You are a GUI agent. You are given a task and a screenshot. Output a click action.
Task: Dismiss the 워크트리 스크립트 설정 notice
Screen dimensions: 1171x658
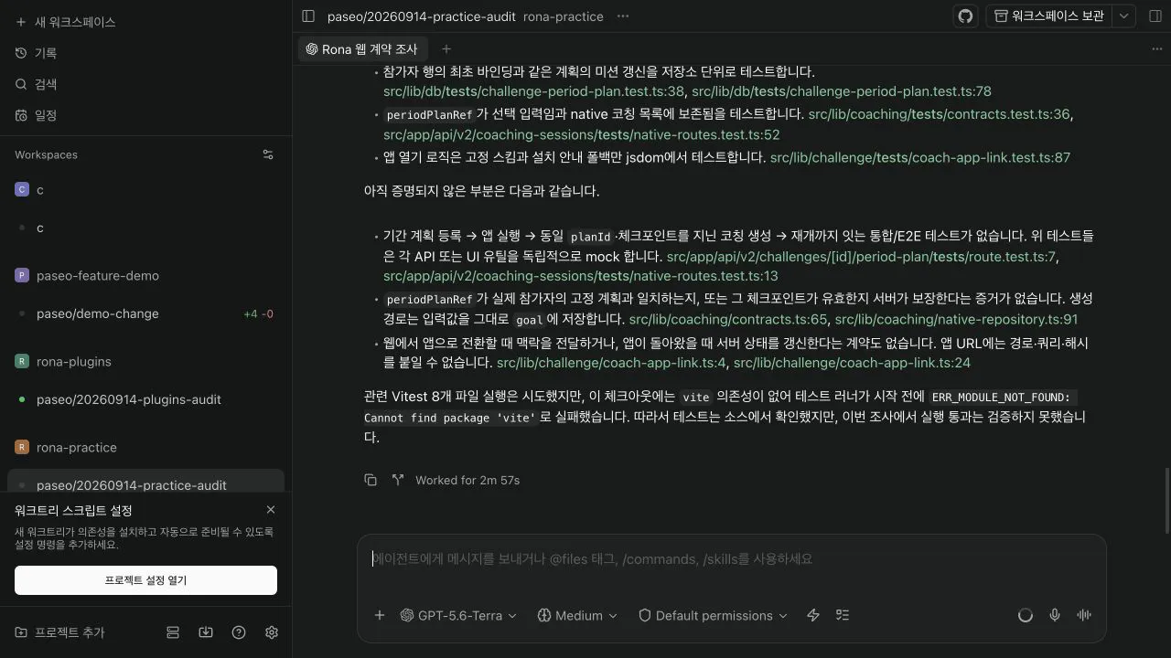pos(271,510)
